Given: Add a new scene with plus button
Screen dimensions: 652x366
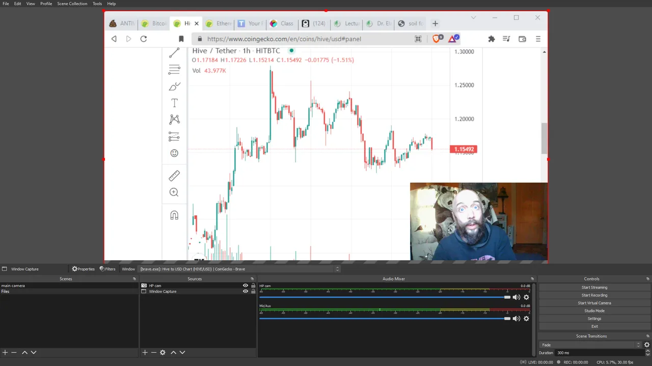Looking at the screenshot, I should pyautogui.click(x=5, y=352).
